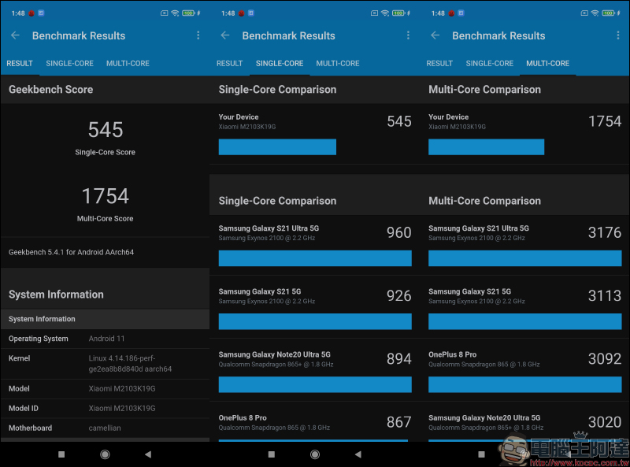Tap Samsung Galaxy S21 Ultra 5G multi-core score 3176

click(x=605, y=232)
